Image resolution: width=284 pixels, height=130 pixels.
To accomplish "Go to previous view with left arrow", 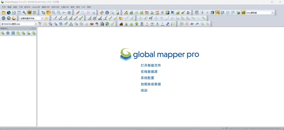I will [x=64, y=13].
